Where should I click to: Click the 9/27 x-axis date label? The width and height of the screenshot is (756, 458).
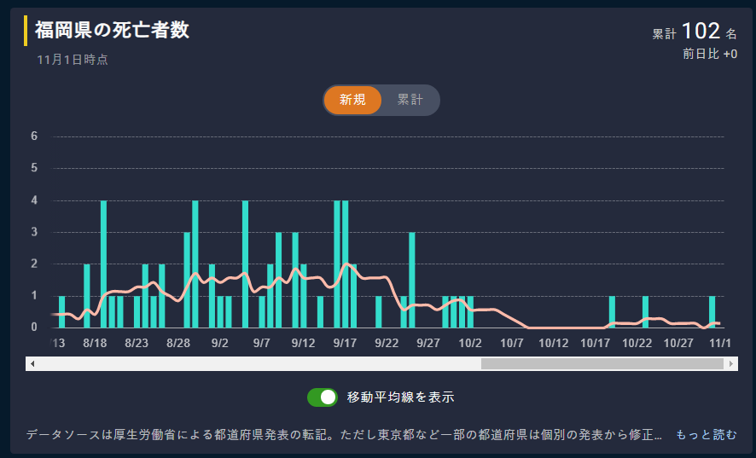click(428, 343)
